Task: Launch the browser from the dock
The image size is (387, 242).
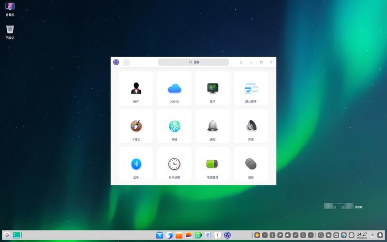Action: tap(169, 235)
